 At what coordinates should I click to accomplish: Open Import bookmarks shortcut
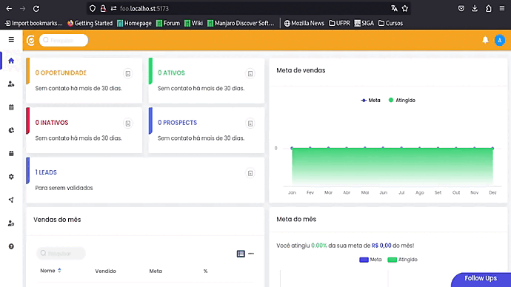33,23
